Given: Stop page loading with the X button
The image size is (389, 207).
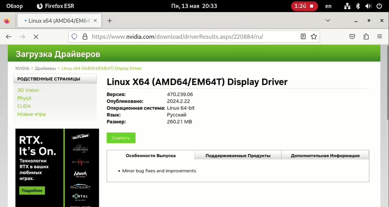Looking at the screenshot, I should click(36, 37).
